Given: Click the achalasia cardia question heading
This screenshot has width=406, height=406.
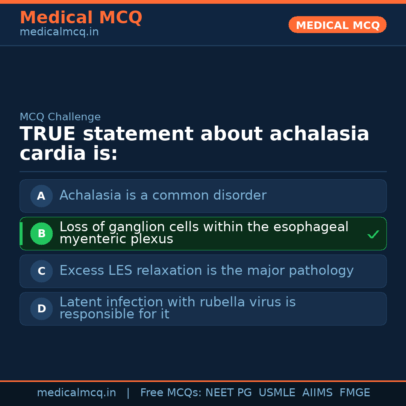Looking at the screenshot, I should point(194,144).
